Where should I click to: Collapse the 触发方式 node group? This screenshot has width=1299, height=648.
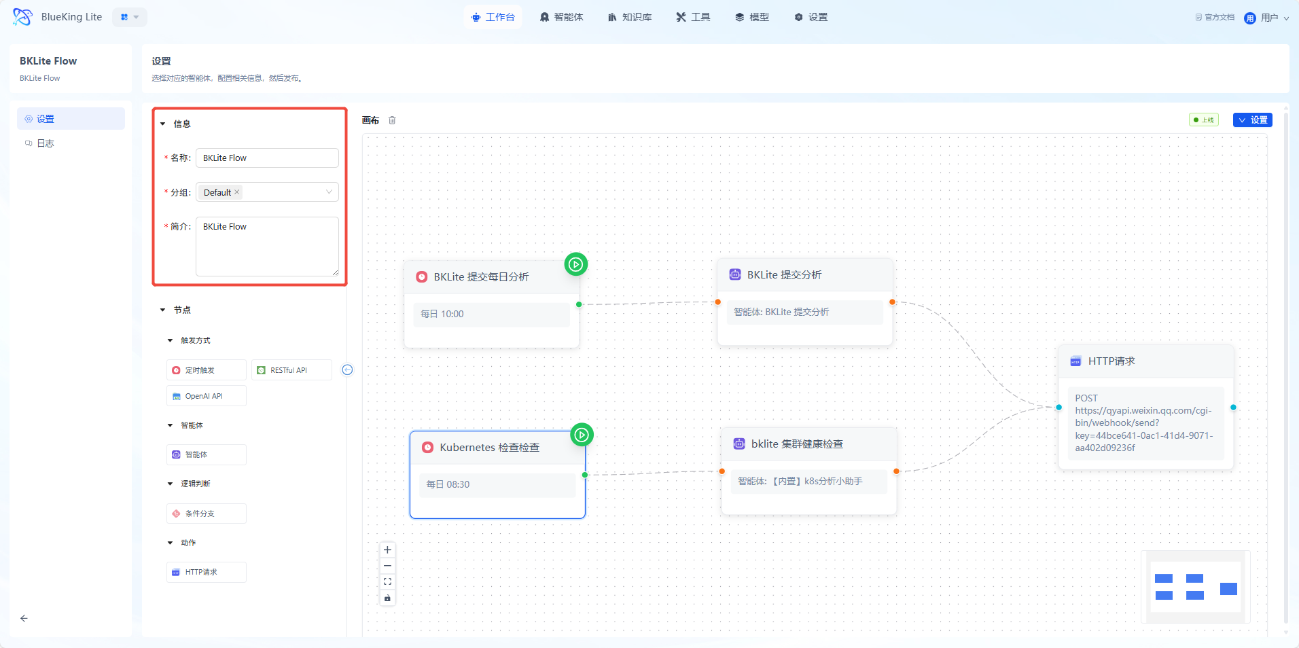click(x=171, y=340)
